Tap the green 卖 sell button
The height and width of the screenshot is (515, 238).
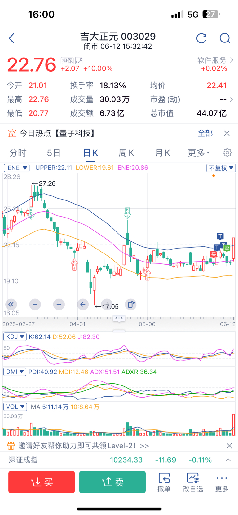pos(112,482)
